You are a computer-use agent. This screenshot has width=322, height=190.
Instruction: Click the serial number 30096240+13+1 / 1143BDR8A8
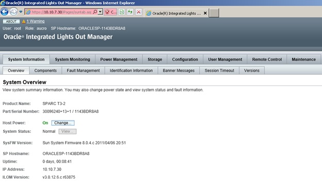tap(70, 112)
